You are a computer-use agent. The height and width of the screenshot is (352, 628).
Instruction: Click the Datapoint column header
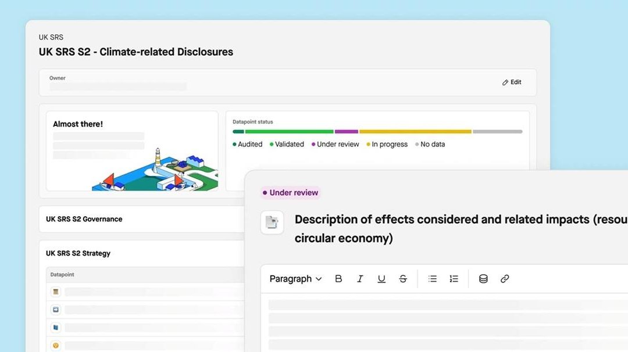pyautogui.click(x=62, y=274)
